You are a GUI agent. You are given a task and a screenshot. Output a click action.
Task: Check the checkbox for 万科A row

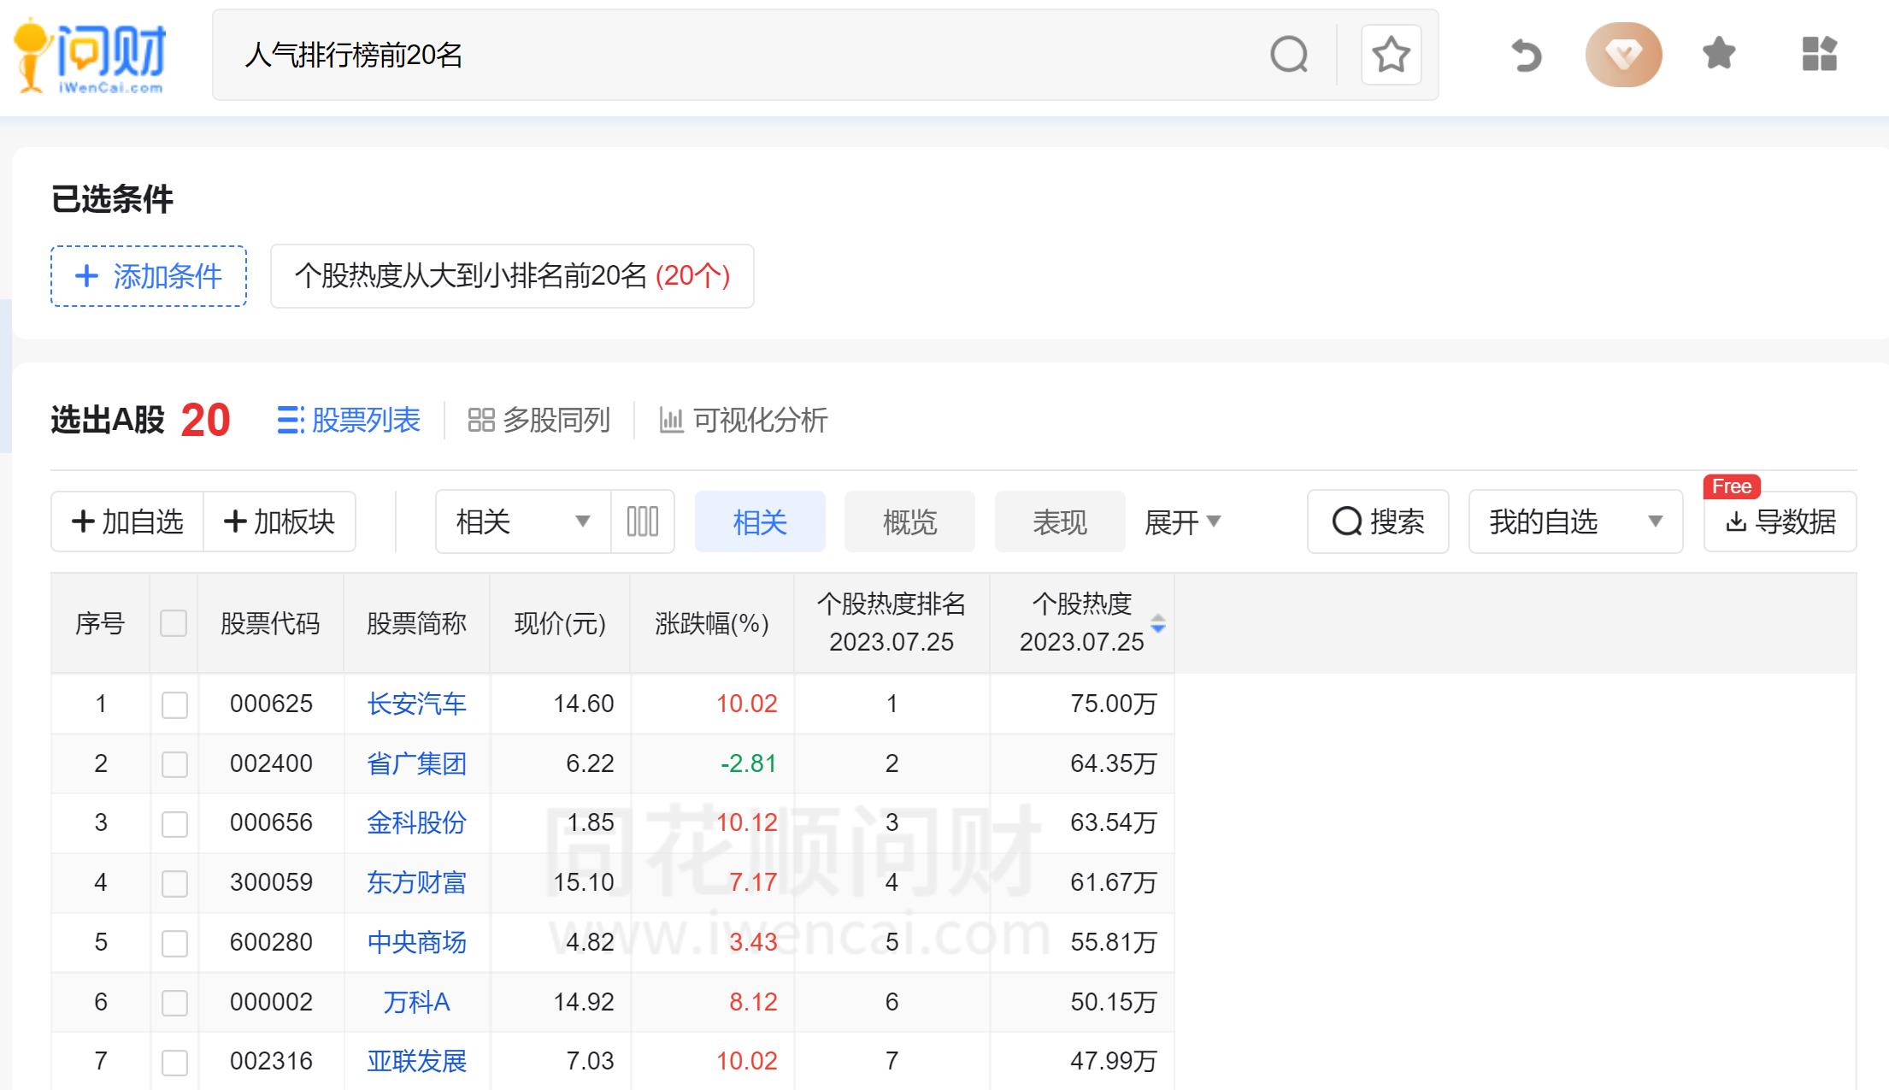(x=174, y=1001)
